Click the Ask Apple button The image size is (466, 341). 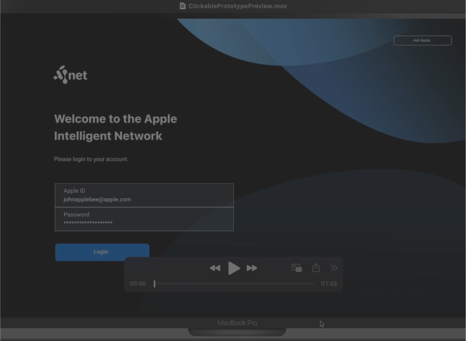tap(422, 40)
